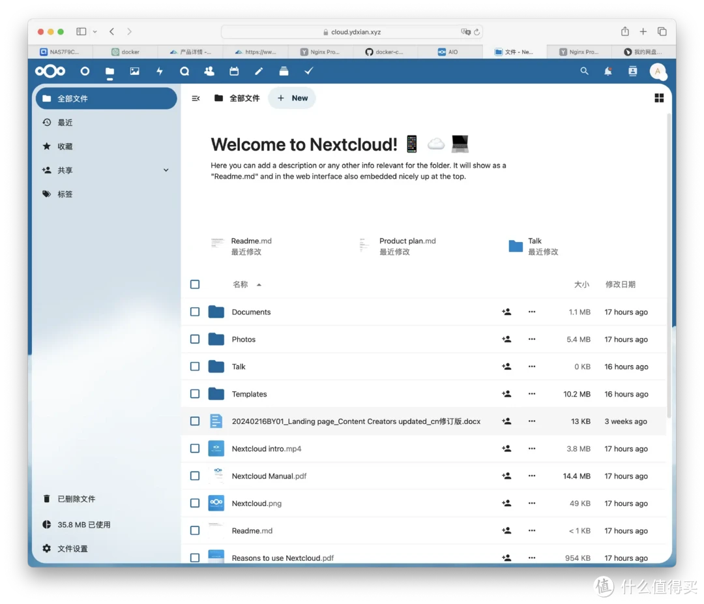704x604 pixels.
Task: Share the Documents folder
Action: click(506, 312)
